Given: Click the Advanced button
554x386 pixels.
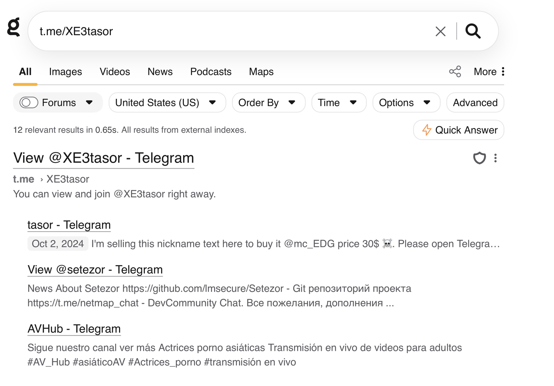Looking at the screenshot, I should [x=475, y=103].
